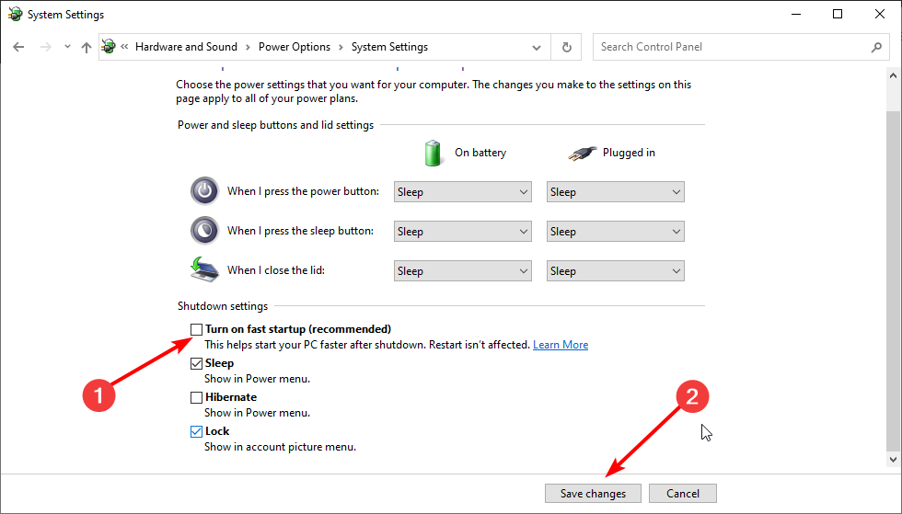Open the Learn More link
Image resolution: width=902 pixels, height=514 pixels.
pos(561,345)
